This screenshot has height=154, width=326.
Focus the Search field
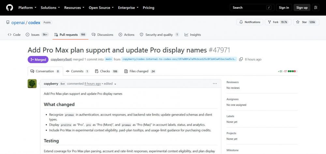(252, 8)
